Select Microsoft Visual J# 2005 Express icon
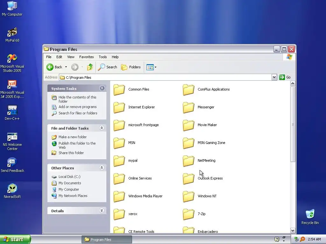 click(12, 89)
